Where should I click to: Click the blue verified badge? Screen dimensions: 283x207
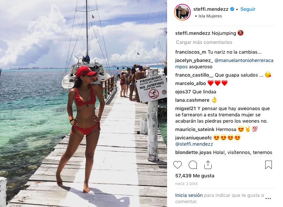[232, 9]
